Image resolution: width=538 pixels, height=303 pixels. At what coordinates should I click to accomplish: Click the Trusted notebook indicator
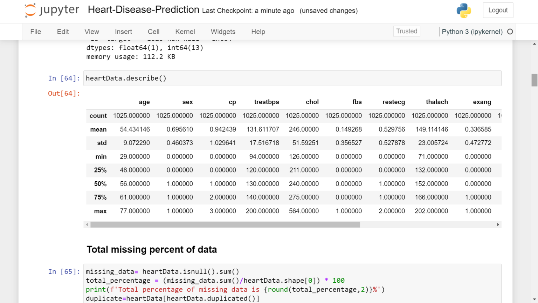407,31
